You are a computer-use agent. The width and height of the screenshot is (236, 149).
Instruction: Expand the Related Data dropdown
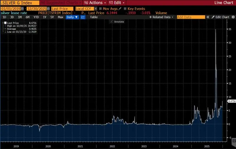161,17
